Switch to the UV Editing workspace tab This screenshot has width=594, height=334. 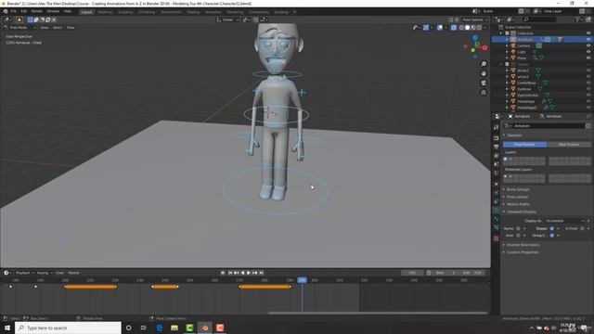(x=147, y=12)
